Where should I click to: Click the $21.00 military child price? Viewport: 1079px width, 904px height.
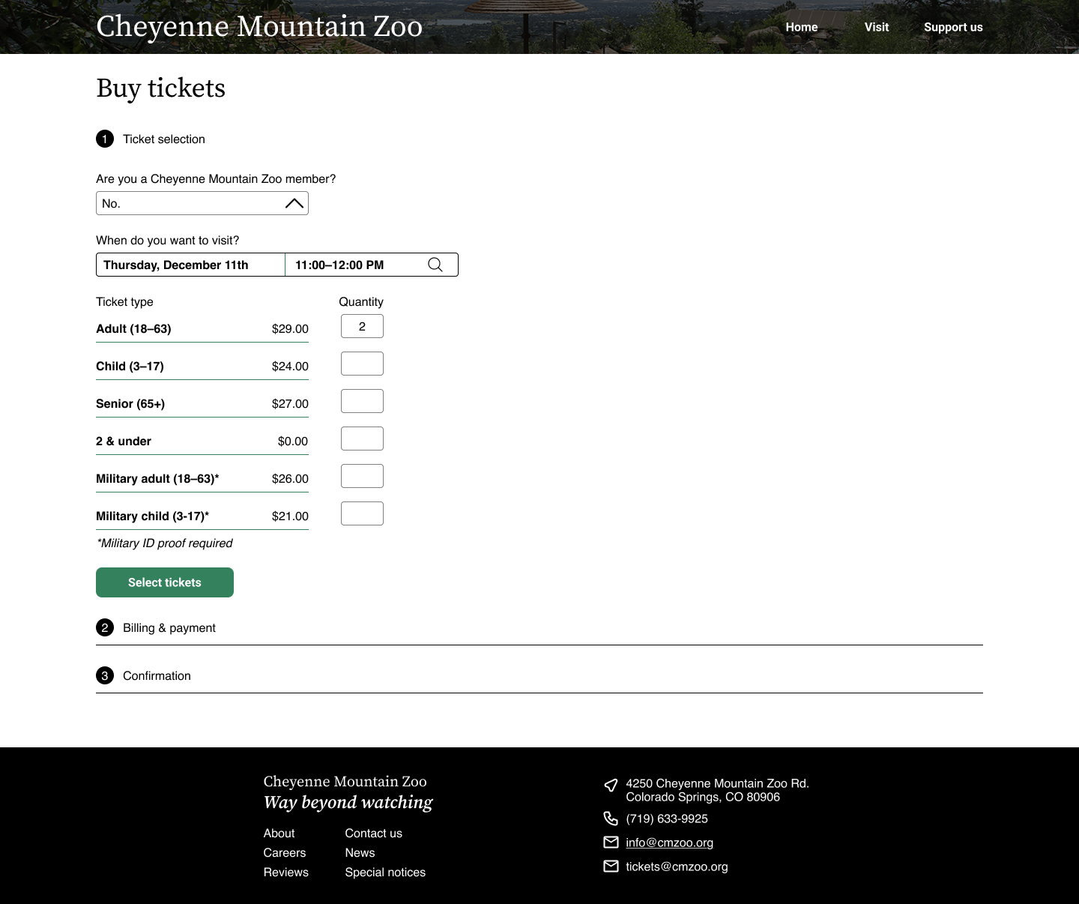[290, 516]
